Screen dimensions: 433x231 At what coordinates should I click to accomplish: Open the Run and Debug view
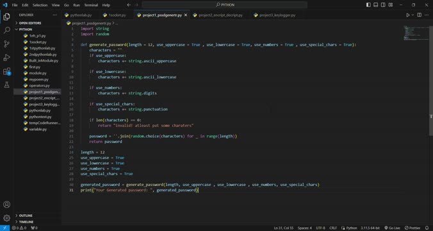pos(6,58)
